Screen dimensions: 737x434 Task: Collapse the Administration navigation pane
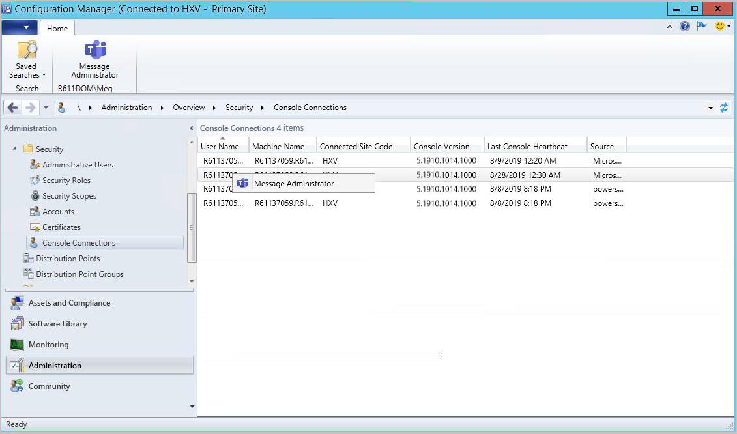[191, 128]
